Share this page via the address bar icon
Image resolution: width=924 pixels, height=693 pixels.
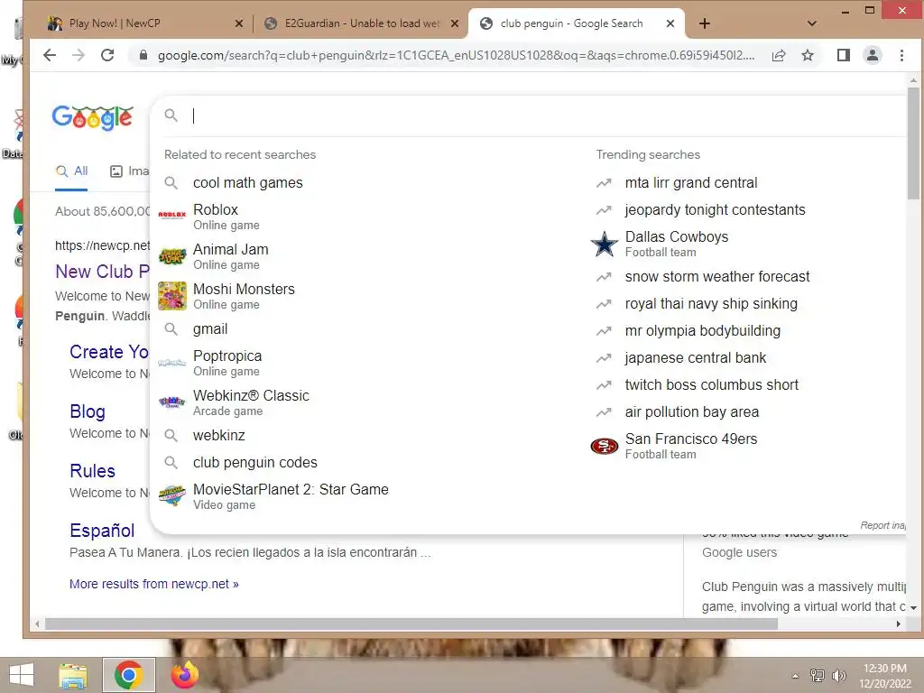tap(779, 55)
